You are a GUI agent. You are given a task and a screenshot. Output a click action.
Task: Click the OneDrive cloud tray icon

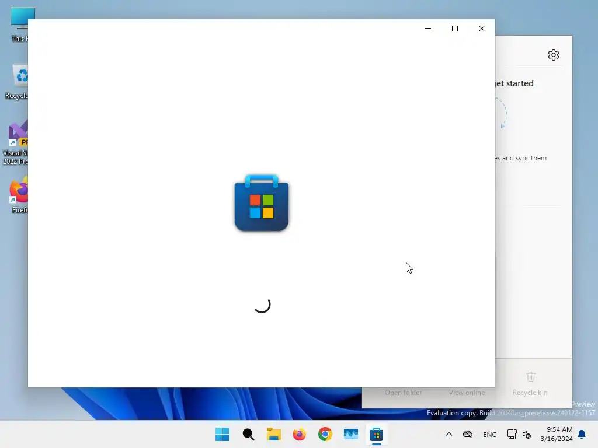[x=468, y=434]
